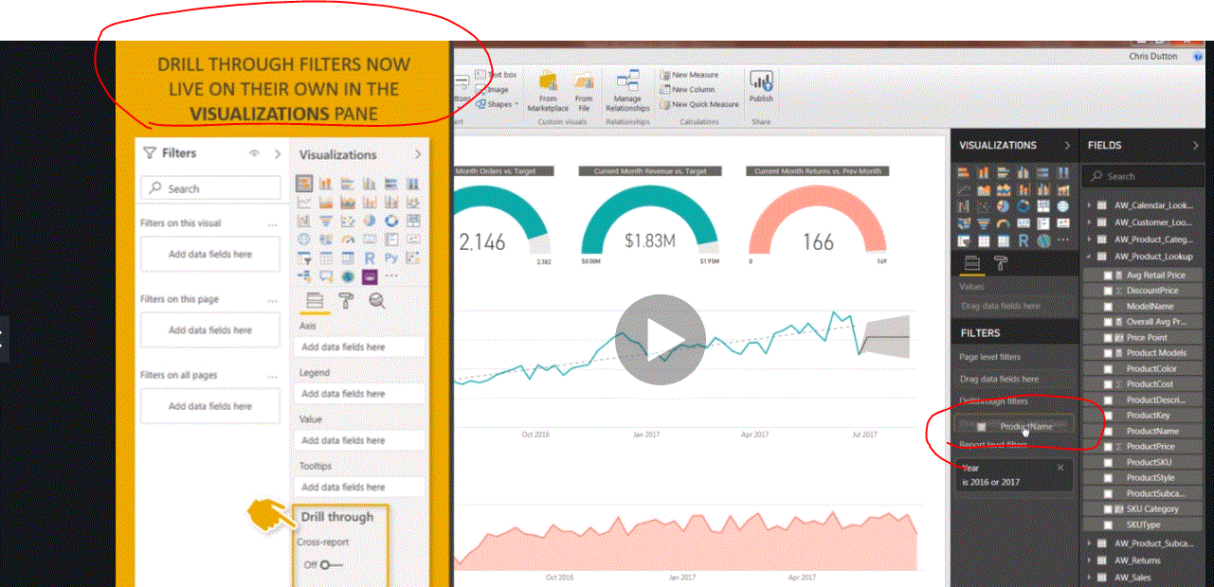The width and height of the screenshot is (1214, 587).
Task: Collapse the light Filters pane chevron
Action: [x=278, y=153]
